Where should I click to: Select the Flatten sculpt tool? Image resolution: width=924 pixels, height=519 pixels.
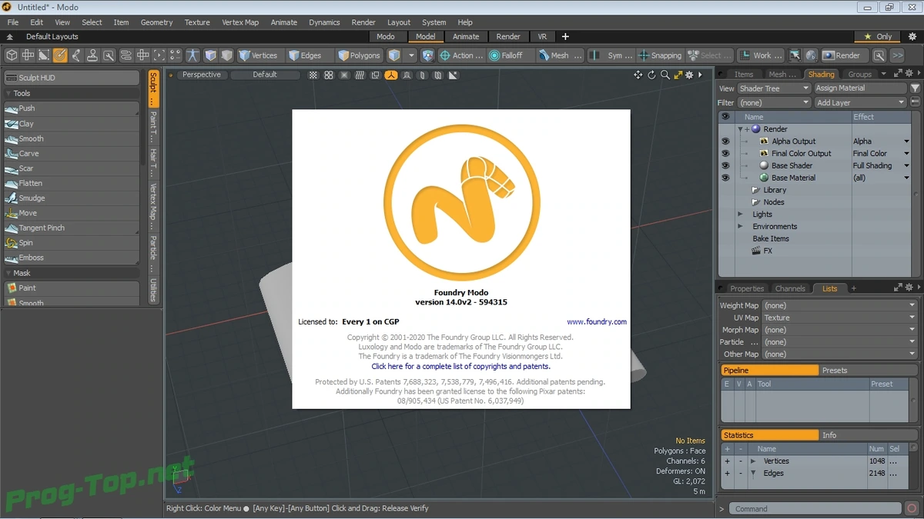(71, 183)
